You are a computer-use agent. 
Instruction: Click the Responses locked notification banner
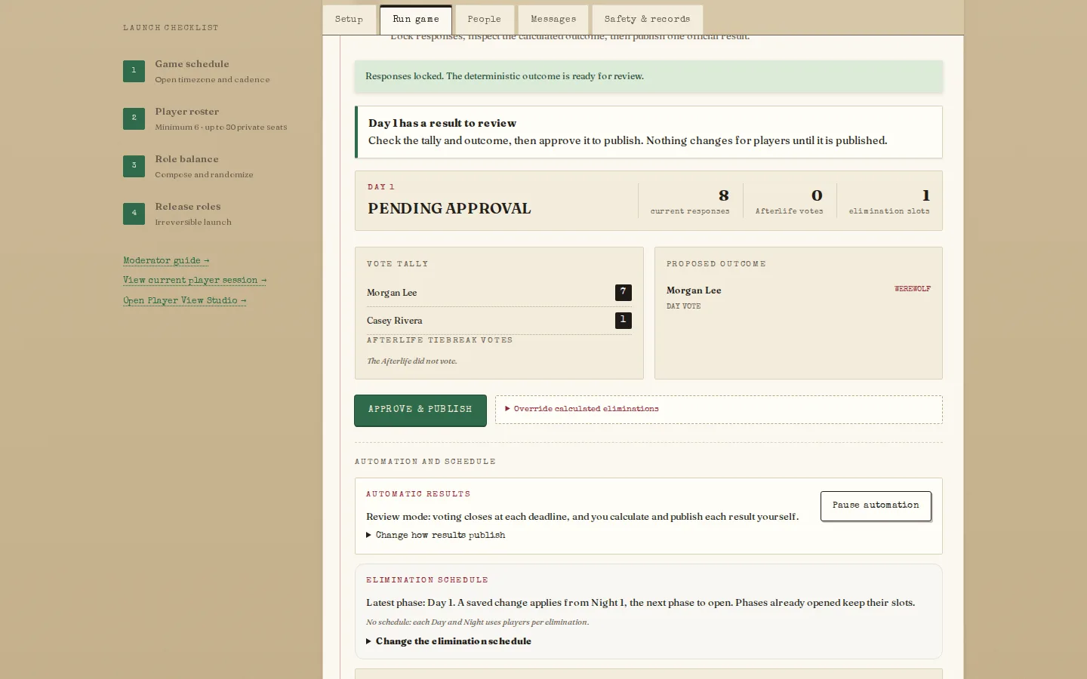pyautogui.click(x=648, y=76)
